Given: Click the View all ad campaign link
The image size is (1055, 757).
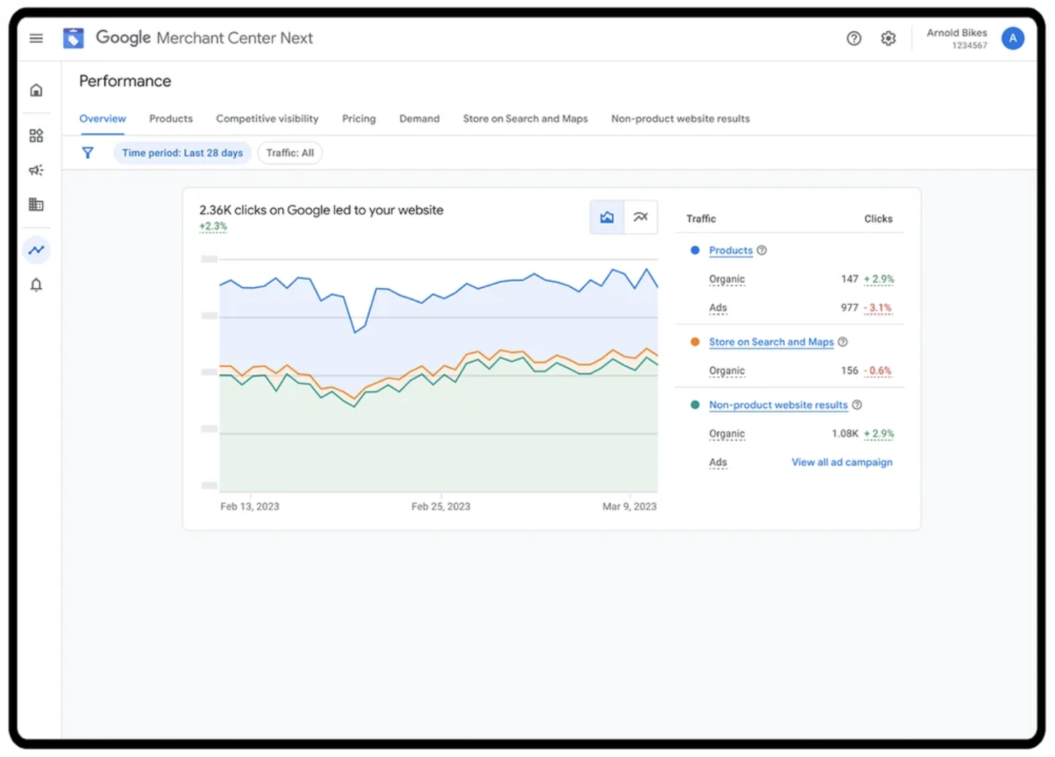Looking at the screenshot, I should click(841, 462).
